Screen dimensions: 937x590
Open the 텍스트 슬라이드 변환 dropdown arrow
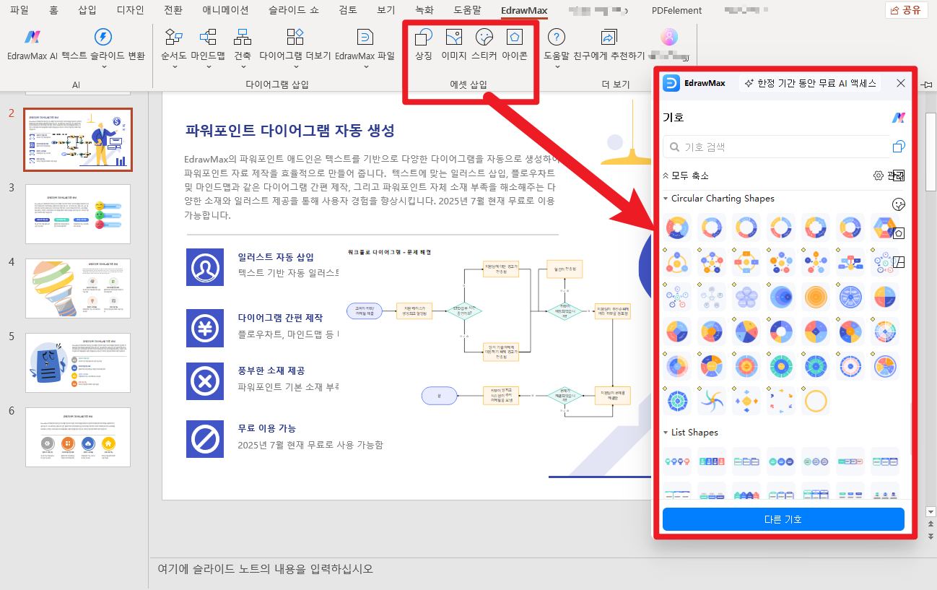[103, 67]
